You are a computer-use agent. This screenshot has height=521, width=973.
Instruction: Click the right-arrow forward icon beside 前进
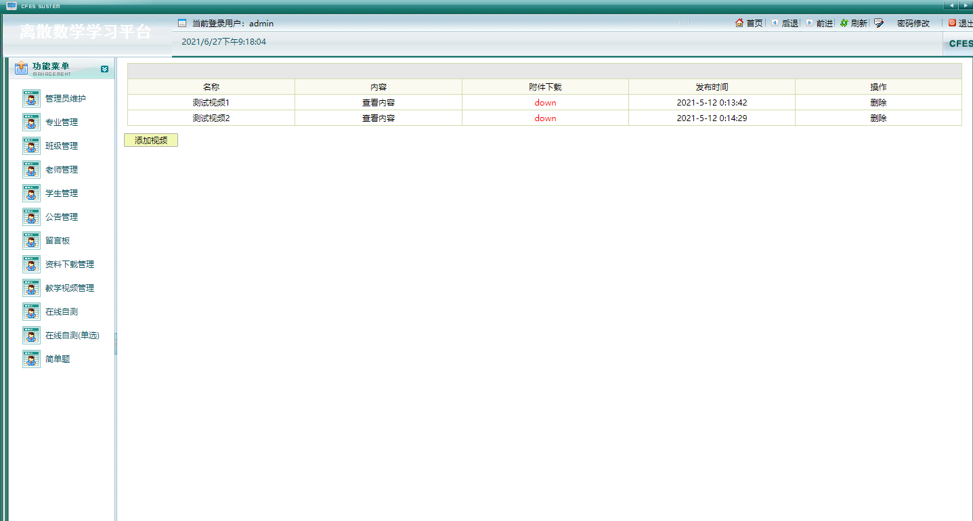[809, 23]
